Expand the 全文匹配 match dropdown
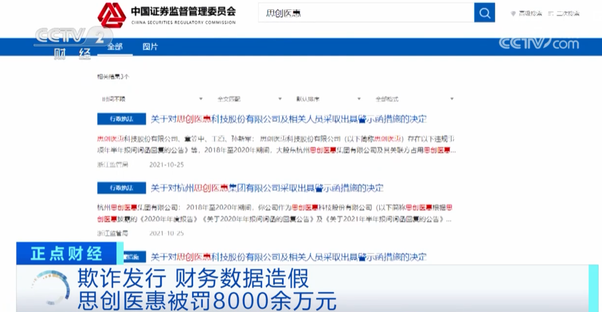The width and height of the screenshot is (602, 312). [249, 99]
